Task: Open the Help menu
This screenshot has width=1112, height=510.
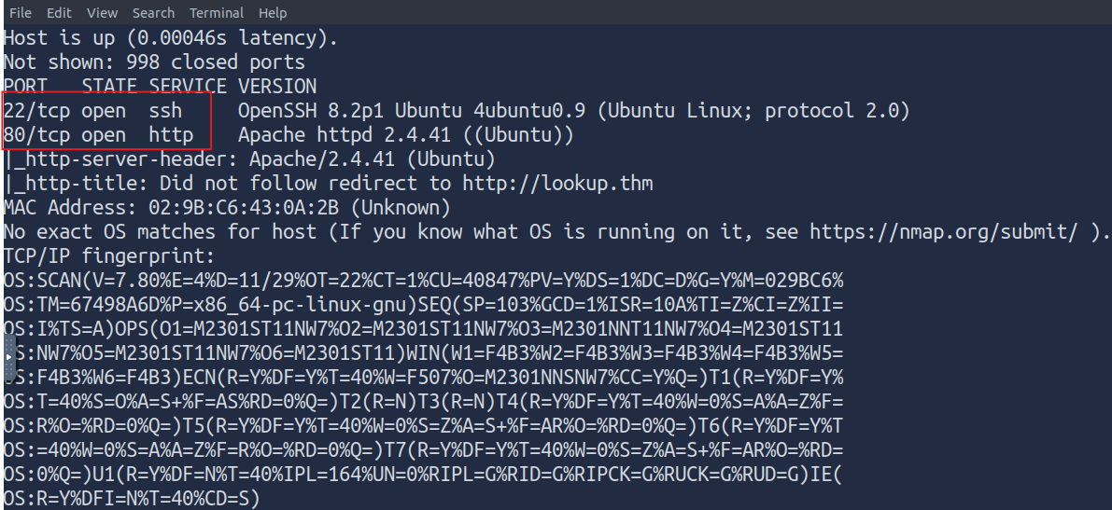Action: [x=273, y=13]
